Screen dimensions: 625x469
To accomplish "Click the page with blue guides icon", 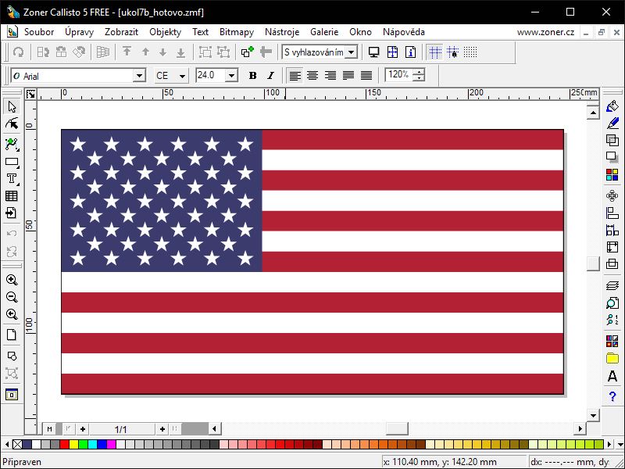I will point(392,52).
